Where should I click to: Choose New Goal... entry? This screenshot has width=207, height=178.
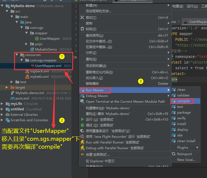[186, 160]
